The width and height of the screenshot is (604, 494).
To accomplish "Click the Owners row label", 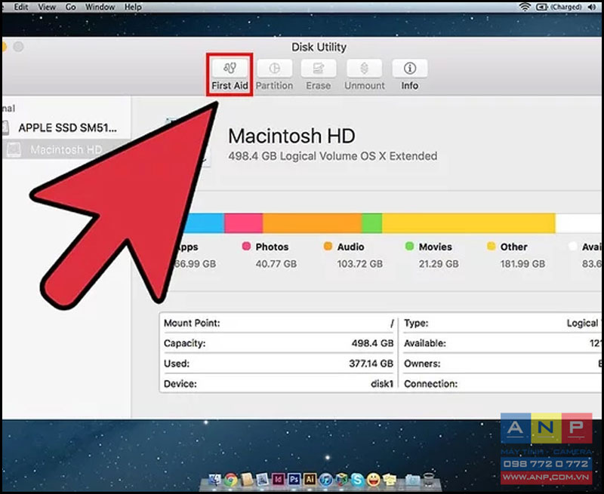I will 422,364.
